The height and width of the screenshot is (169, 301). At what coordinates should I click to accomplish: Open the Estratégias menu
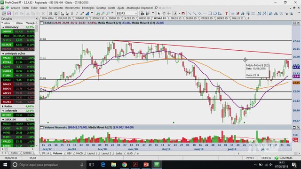88,8
